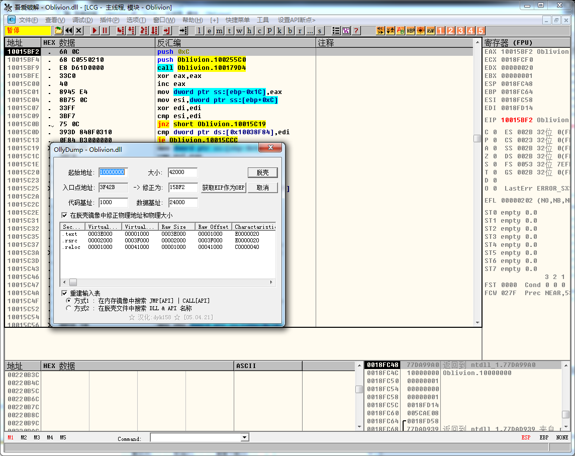575x456 pixels.
Task: Open the 插件(P) menu
Action: point(109,20)
